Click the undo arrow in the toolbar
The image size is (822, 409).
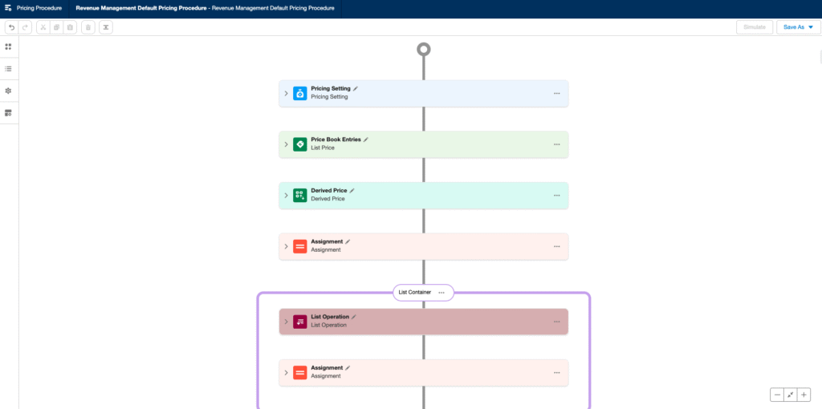(11, 27)
